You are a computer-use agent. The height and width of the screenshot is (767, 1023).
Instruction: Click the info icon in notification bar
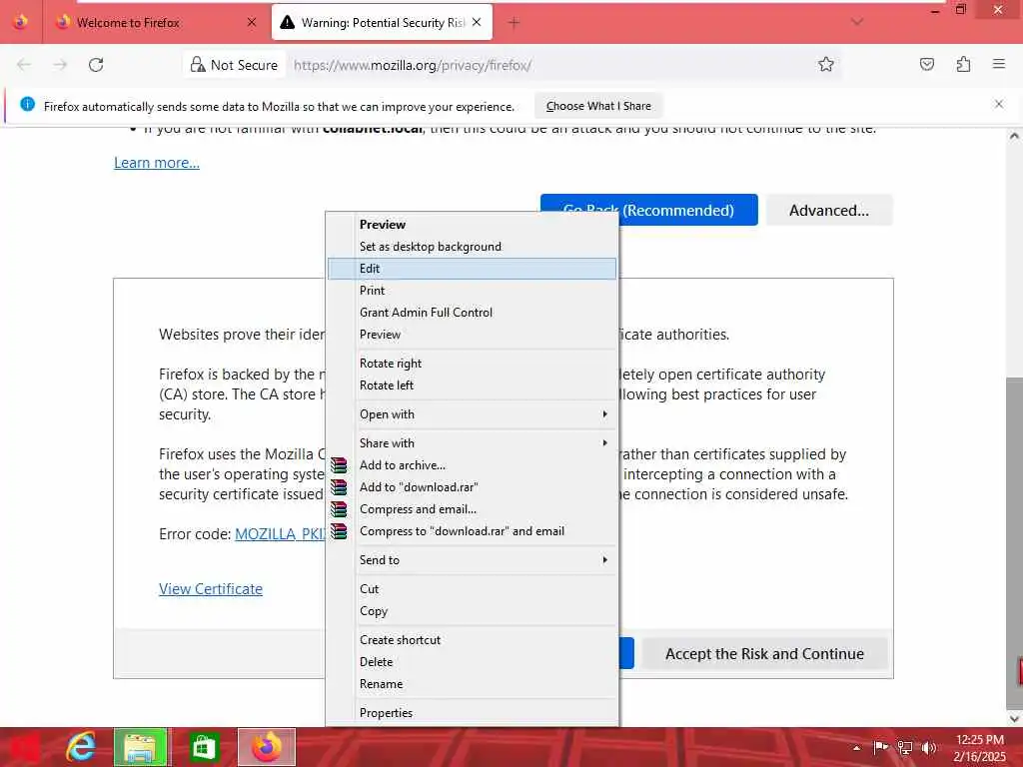(x=27, y=104)
